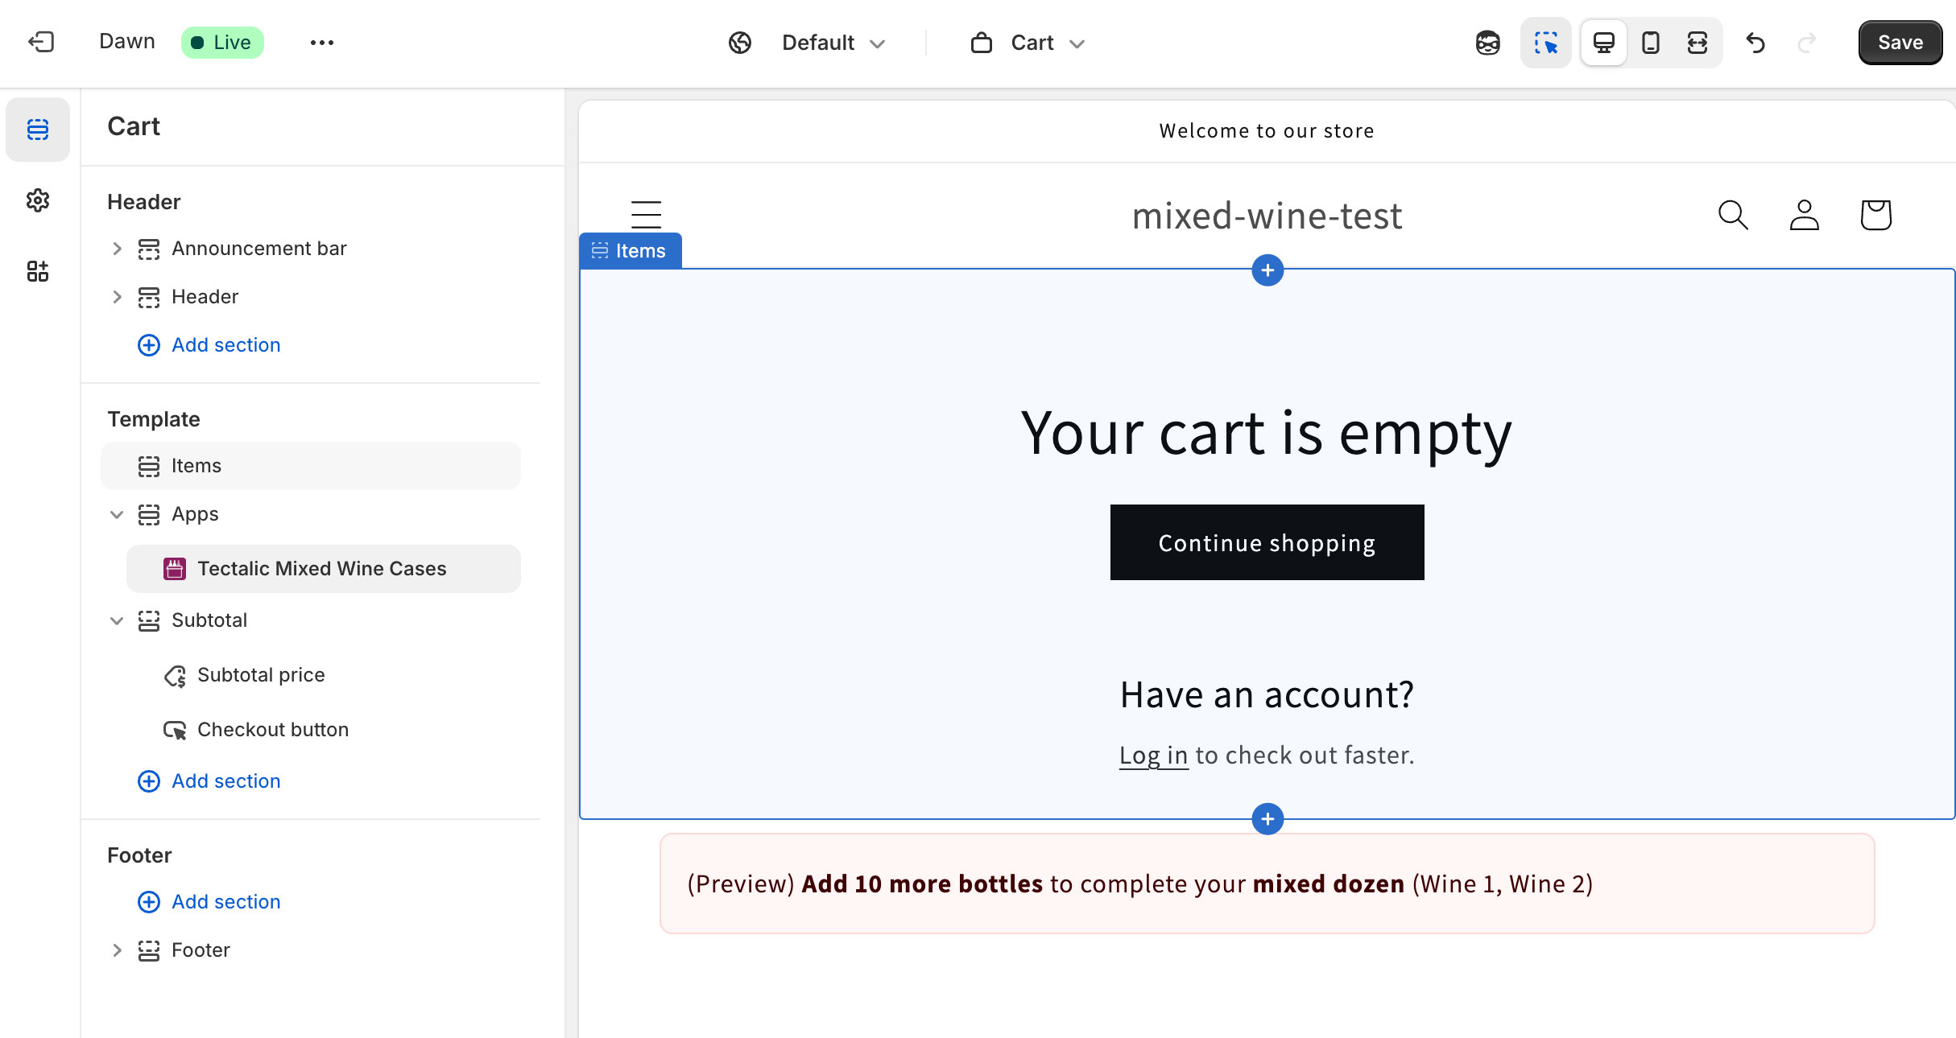Open the preview cart bag icon
Screen dimensions: 1956x1038
click(x=1875, y=215)
